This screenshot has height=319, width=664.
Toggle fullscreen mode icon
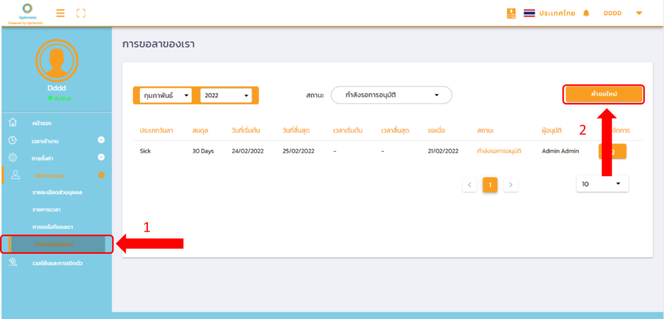coord(81,13)
